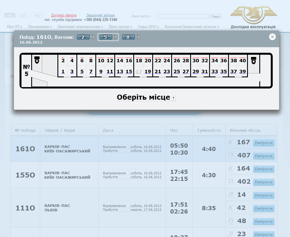Pick seat 20 in the wagon
Viewport: 290px width, 237px height.
pyautogui.click(x=148, y=61)
